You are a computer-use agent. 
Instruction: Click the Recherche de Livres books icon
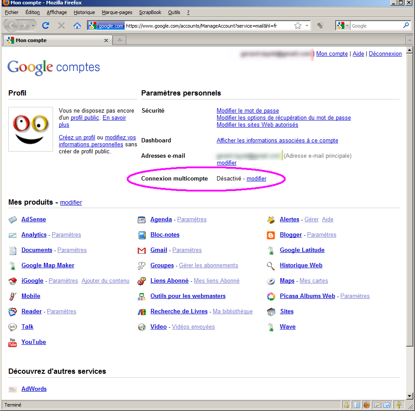pos(142,312)
